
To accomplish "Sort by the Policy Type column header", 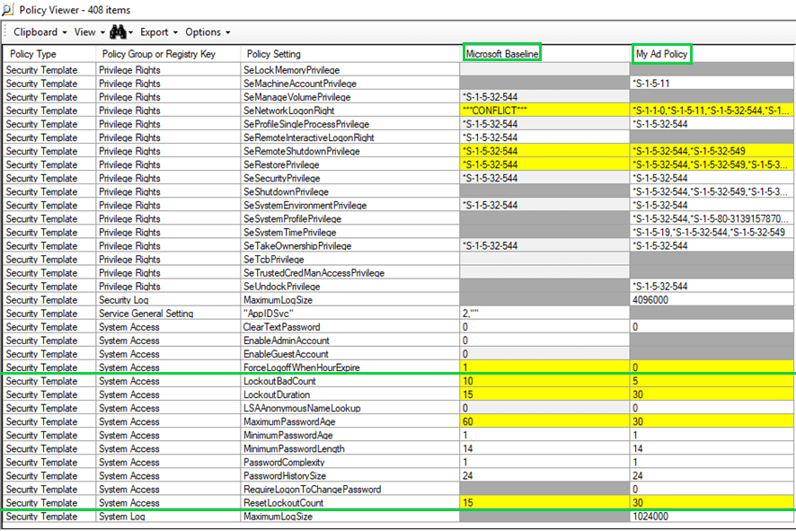I will [33, 54].
